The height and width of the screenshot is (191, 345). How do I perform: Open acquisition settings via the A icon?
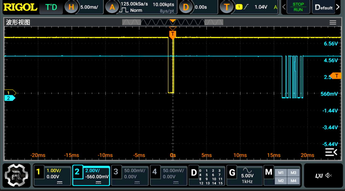pos(112,7)
